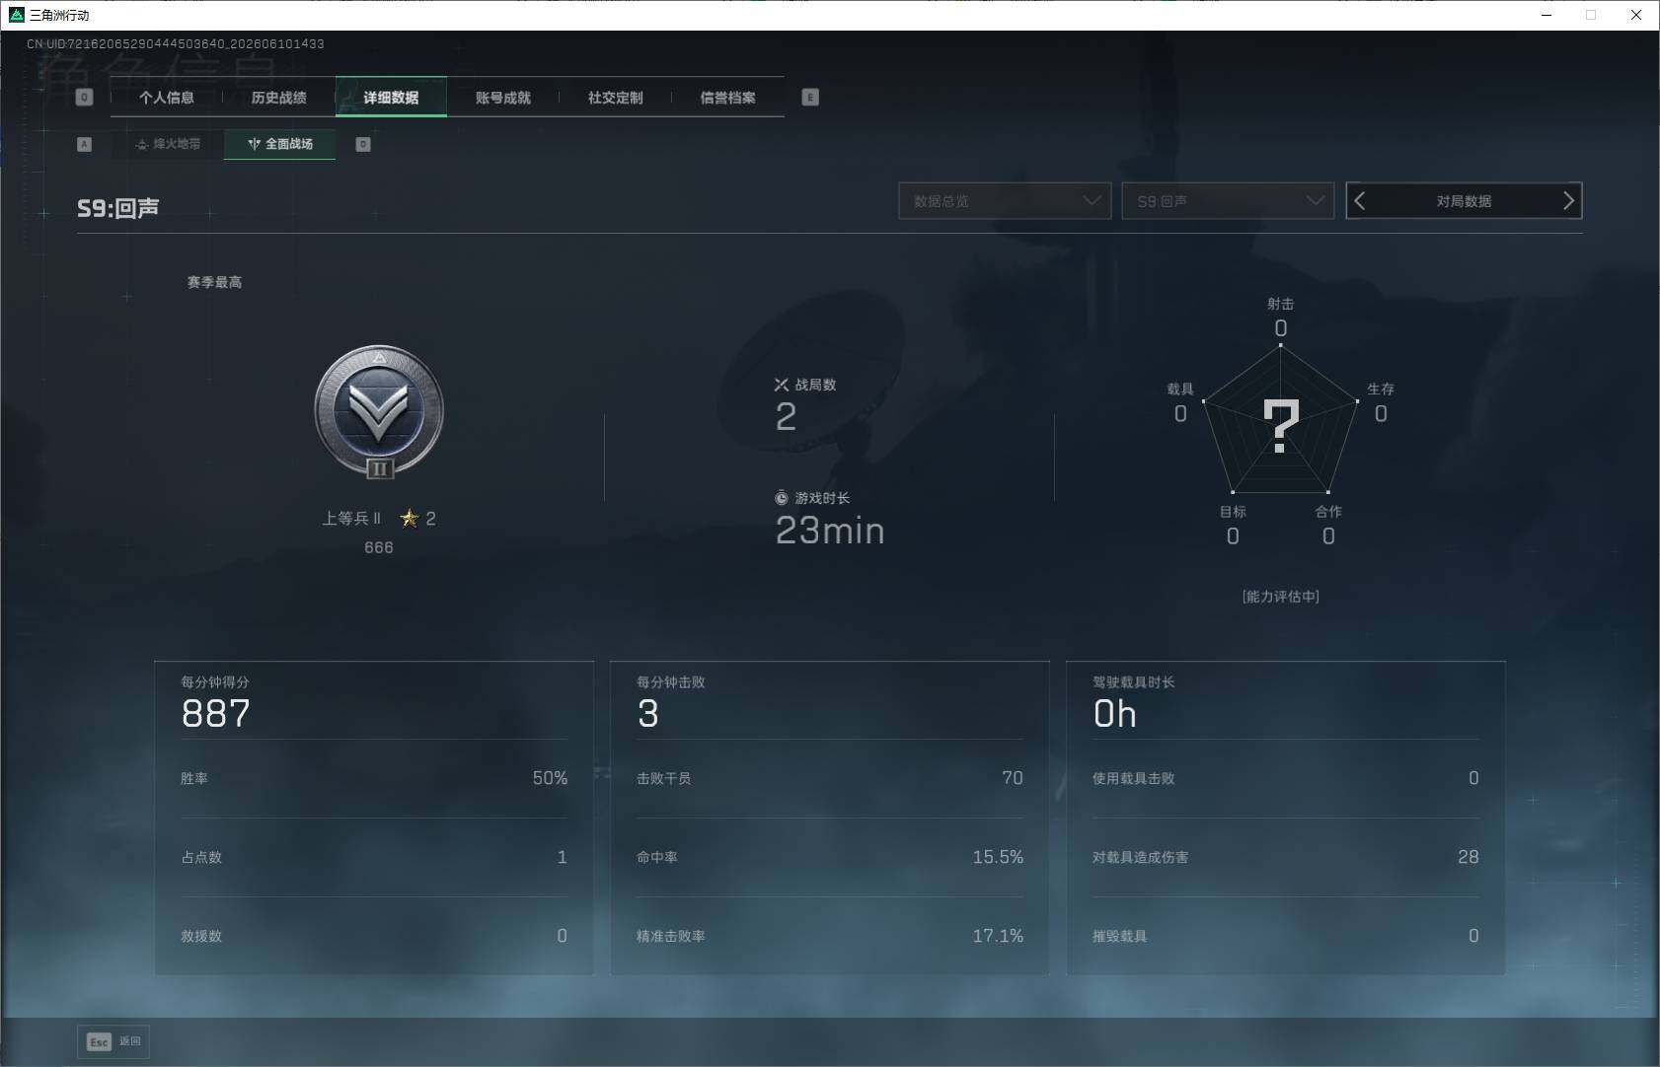1660x1067 pixels.
Task: Click the 射击 radar label
Action: (x=1281, y=304)
